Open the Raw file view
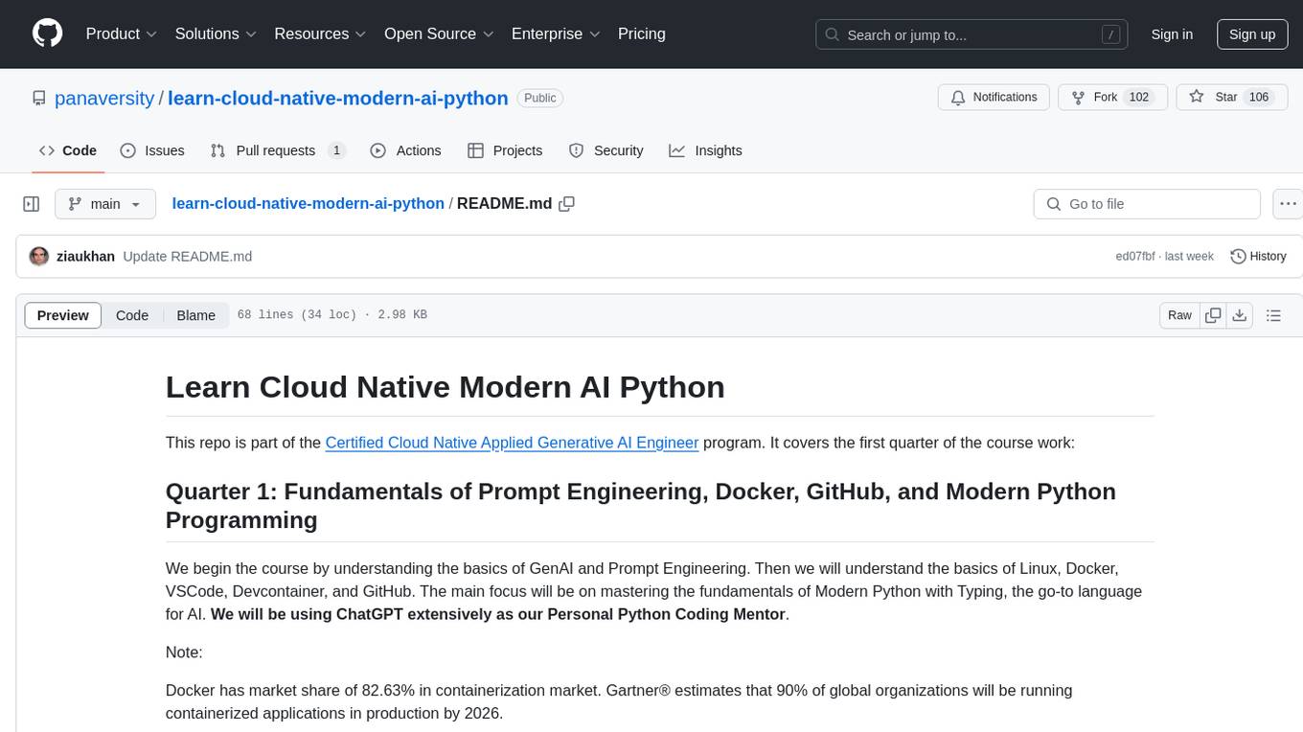 pyautogui.click(x=1179, y=315)
